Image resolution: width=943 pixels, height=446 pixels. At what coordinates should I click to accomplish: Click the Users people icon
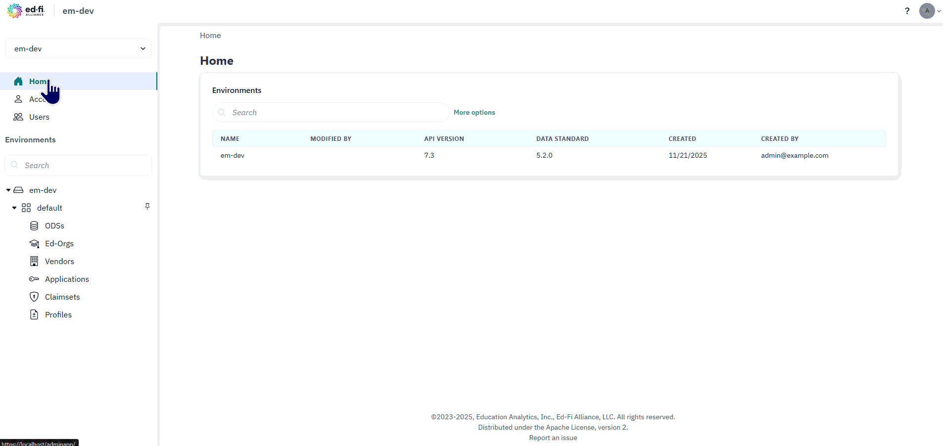[18, 117]
